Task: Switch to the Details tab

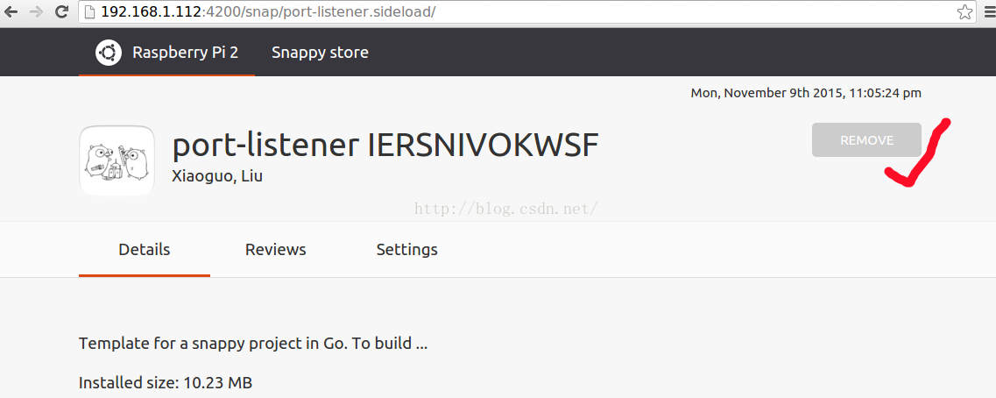Action: [x=145, y=249]
